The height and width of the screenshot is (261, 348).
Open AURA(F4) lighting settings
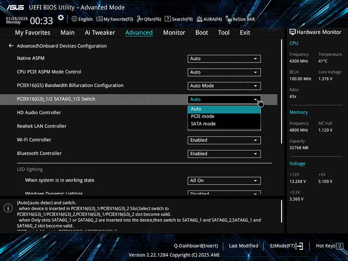(209, 19)
